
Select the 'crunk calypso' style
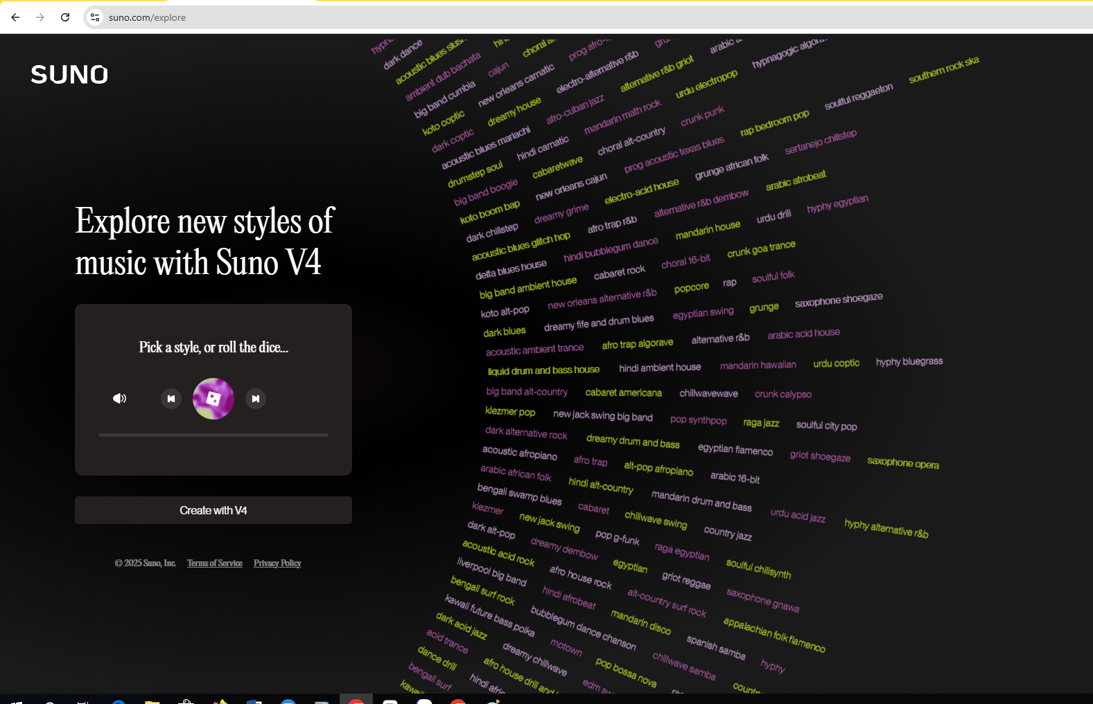point(782,394)
